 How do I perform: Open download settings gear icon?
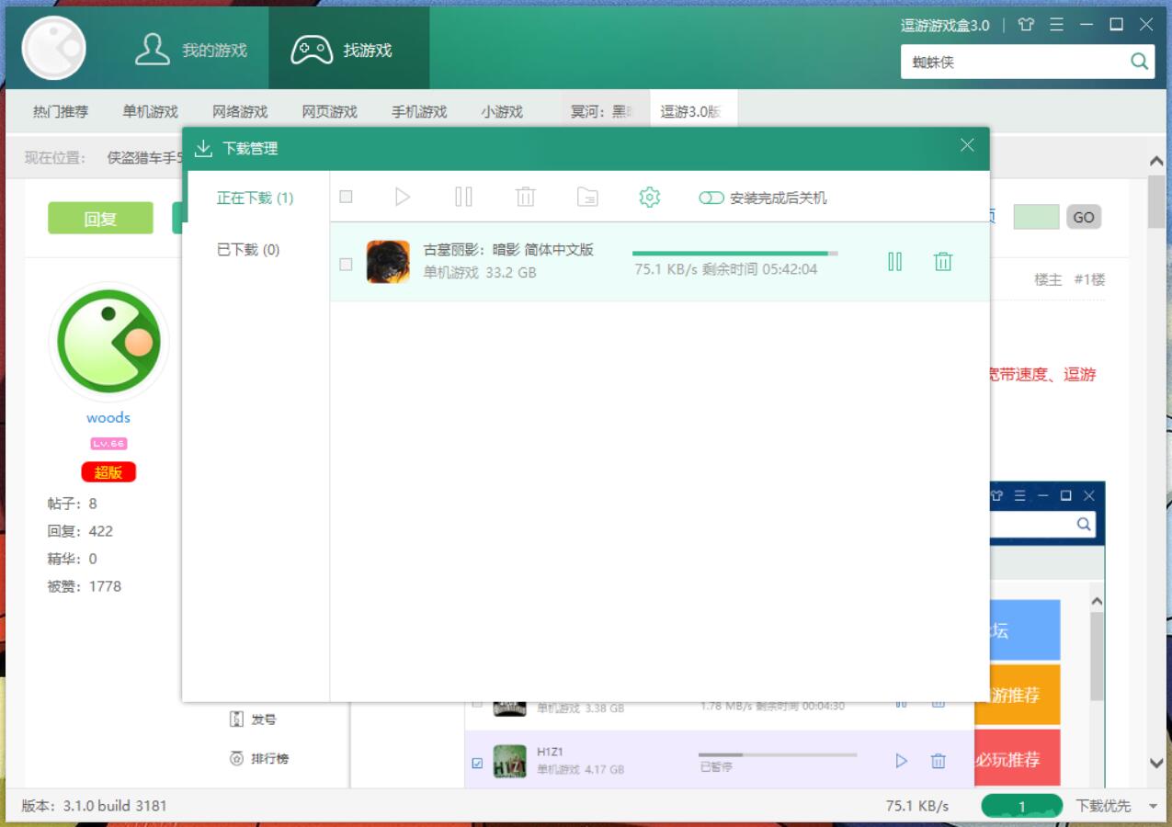[650, 197]
